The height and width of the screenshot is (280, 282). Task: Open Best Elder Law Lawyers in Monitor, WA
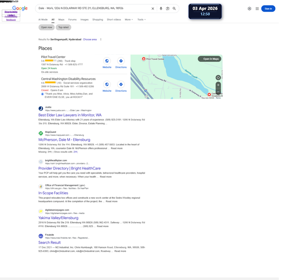pos(70,115)
